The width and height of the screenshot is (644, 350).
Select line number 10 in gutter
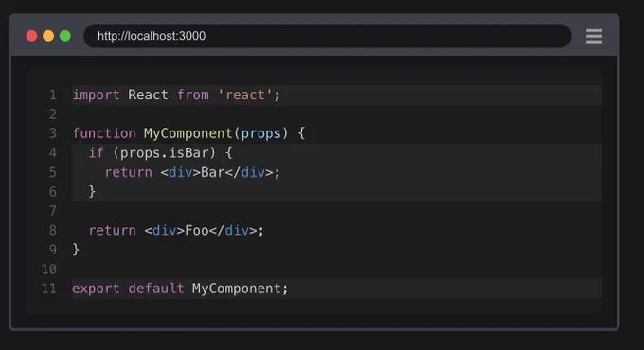tap(49, 270)
